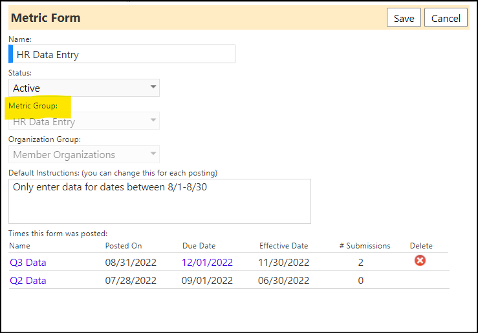Open the Q3 Data posting link
The image size is (478, 333).
pyautogui.click(x=28, y=262)
